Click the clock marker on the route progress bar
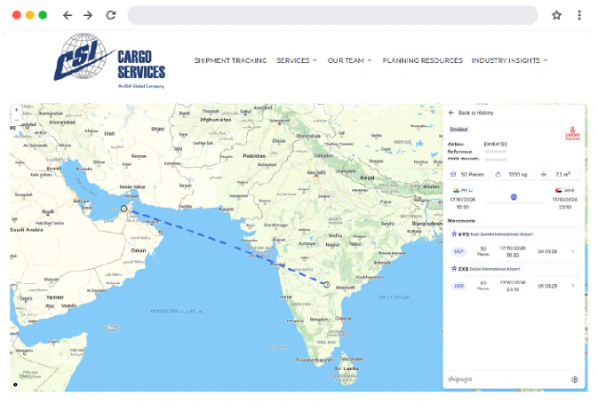The height and width of the screenshot is (411, 598). (513, 197)
